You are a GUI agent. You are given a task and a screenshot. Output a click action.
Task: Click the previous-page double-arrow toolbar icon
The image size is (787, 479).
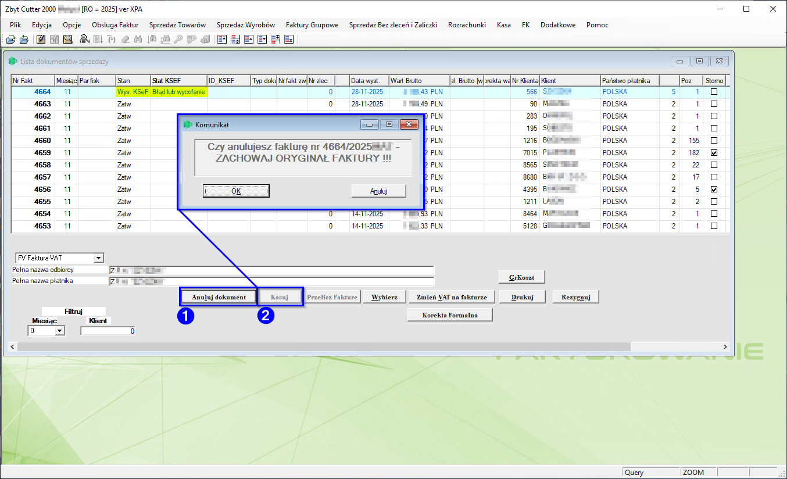pos(235,40)
